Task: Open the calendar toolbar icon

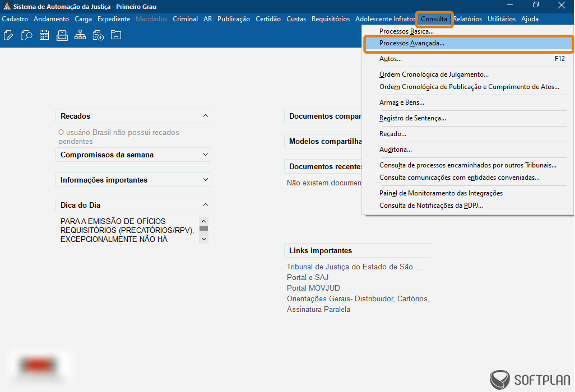Action: [44, 35]
